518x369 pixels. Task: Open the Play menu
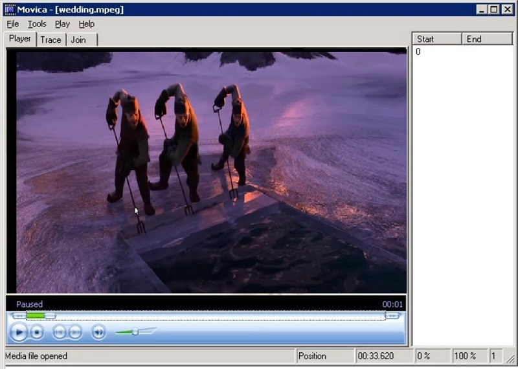[62, 24]
